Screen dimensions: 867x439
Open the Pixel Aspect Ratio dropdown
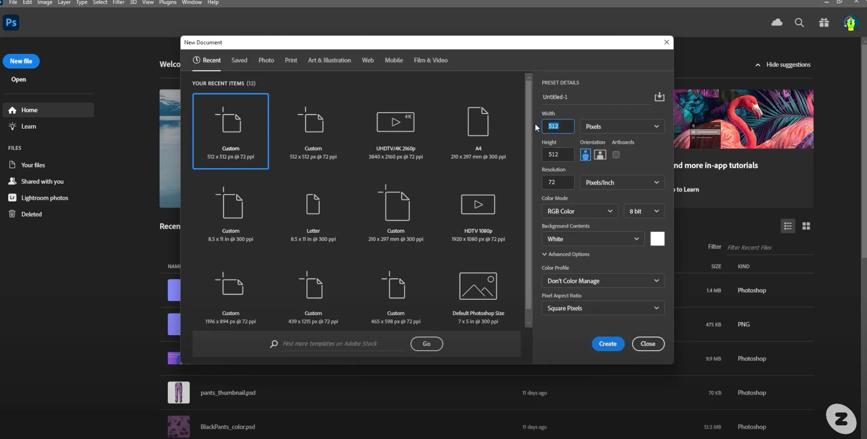pos(603,308)
